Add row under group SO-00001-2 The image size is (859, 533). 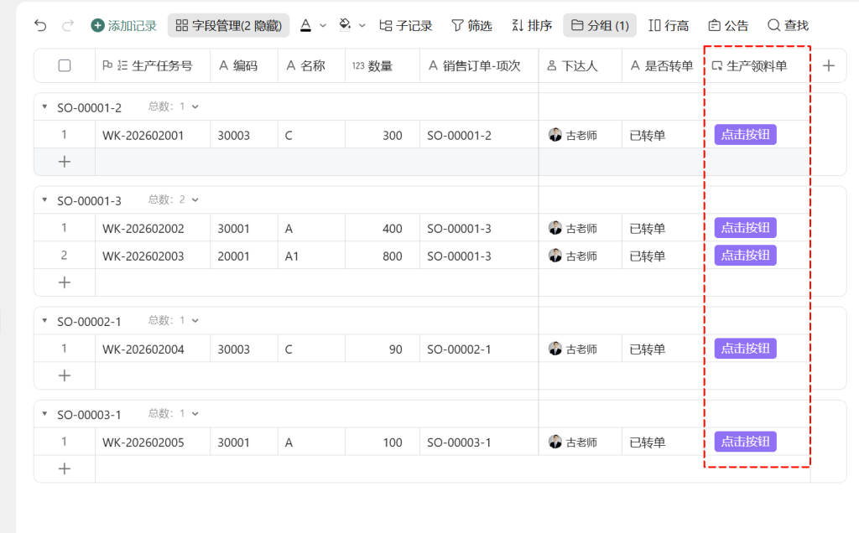pos(65,162)
